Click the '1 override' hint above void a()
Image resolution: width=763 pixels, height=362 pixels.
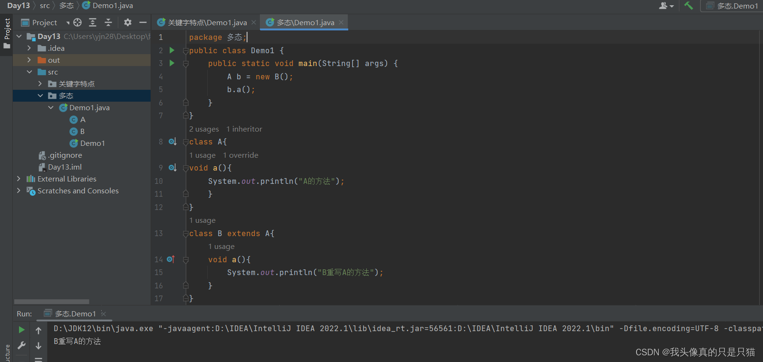point(241,155)
